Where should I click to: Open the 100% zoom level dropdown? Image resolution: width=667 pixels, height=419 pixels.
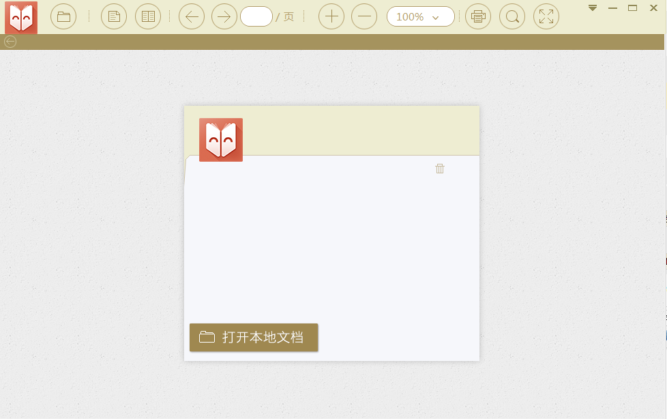pyautogui.click(x=420, y=16)
